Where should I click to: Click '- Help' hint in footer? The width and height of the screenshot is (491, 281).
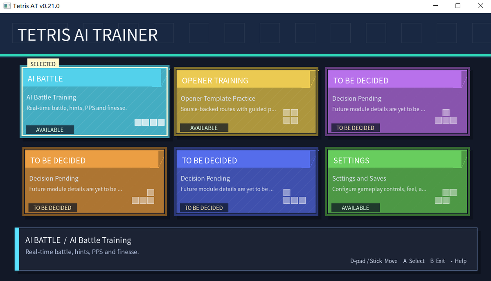pyautogui.click(x=458, y=261)
